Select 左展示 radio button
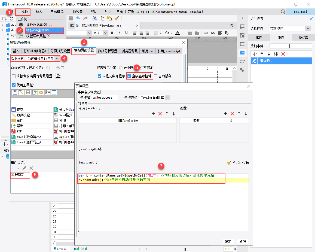 point(141,68)
